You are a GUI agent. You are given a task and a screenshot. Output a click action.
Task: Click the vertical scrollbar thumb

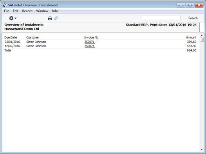[202, 40]
